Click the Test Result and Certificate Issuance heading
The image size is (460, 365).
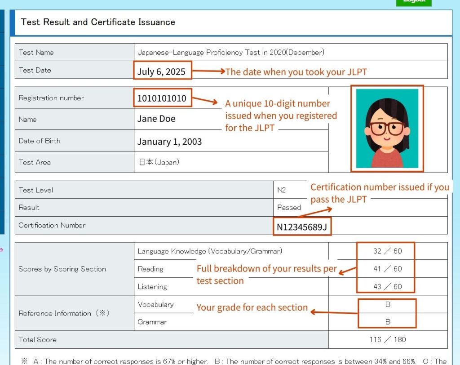(x=98, y=22)
